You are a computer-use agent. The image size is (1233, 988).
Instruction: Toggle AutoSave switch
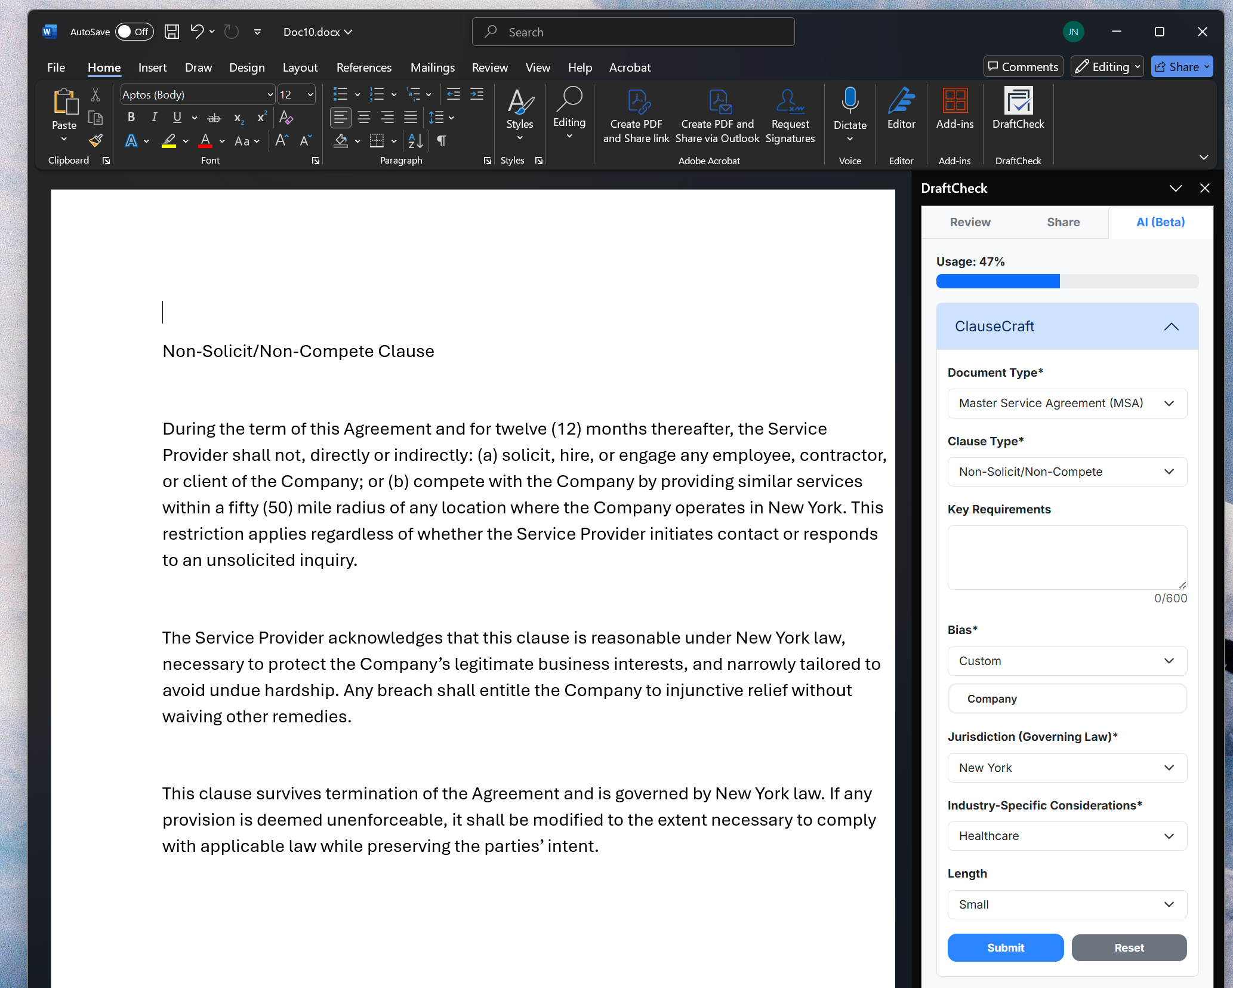134,32
